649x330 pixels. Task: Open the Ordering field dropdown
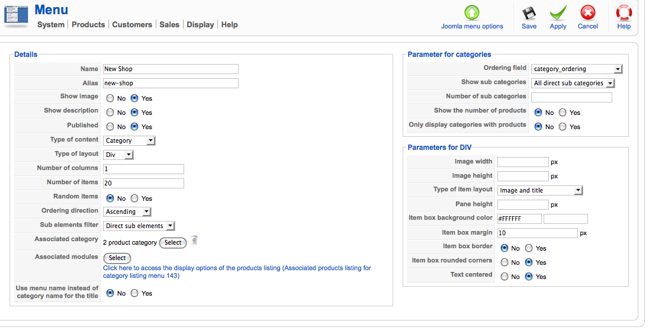(577, 69)
